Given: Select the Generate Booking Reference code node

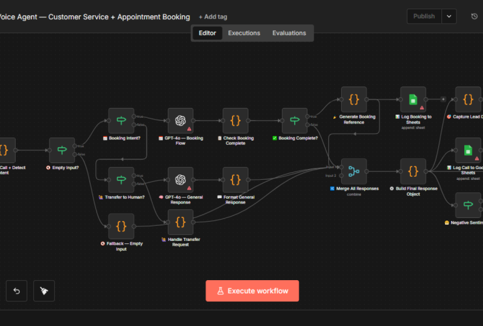Looking at the screenshot, I should click(x=354, y=100).
